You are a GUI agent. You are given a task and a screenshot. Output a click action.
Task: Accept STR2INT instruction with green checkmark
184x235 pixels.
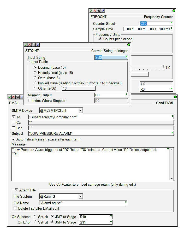click(26, 45)
